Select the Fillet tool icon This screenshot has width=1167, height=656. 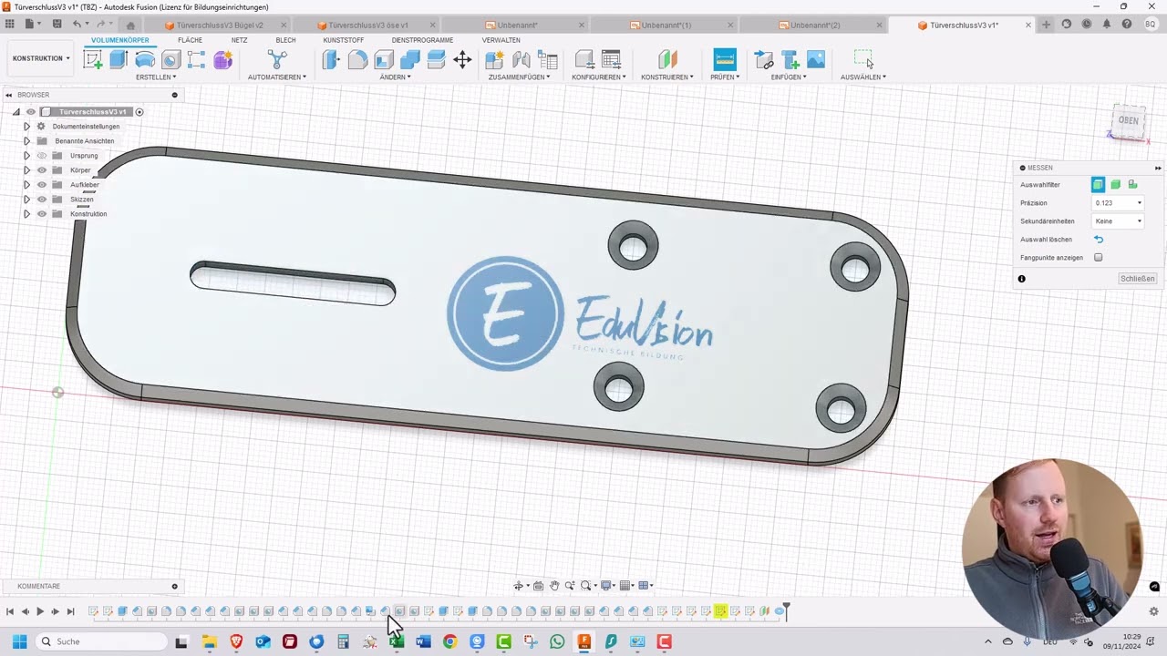(x=357, y=60)
